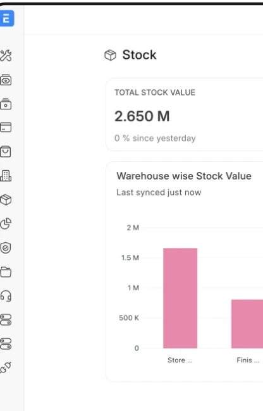This screenshot has height=411, width=263.
Task: Click the 2.650 M stock value figure
Action: coord(142,116)
